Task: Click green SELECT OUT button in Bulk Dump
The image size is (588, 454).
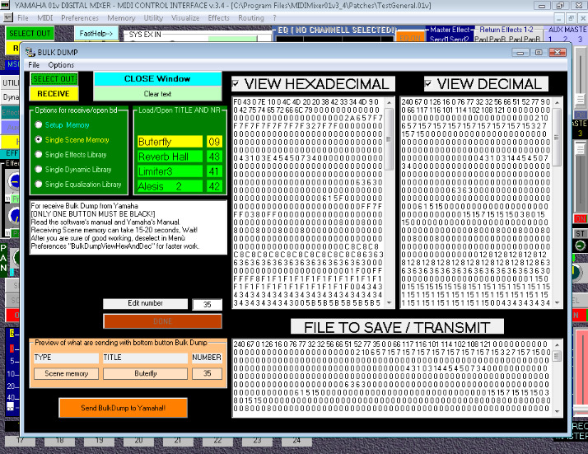Action: click(54, 79)
